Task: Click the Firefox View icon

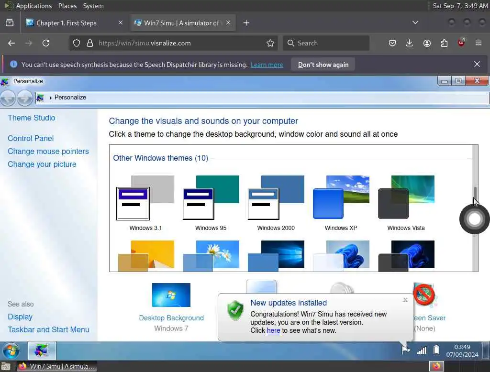Action: click(x=10, y=23)
